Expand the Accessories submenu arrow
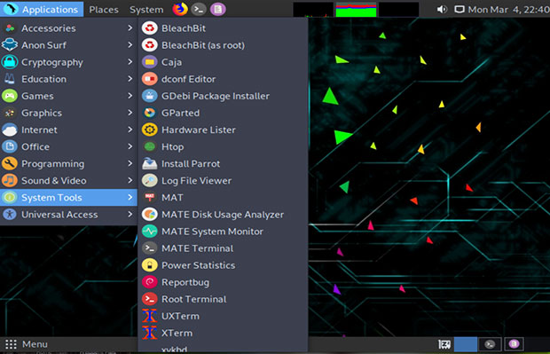 coord(130,28)
